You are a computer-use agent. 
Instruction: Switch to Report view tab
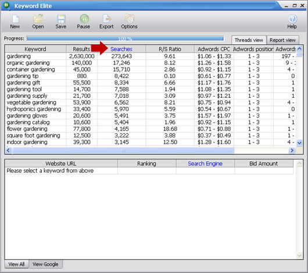(282, 40)
